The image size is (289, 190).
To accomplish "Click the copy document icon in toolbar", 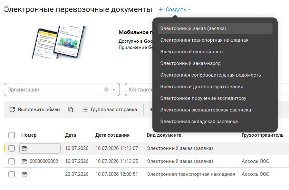I will click(x=71, y=110).
